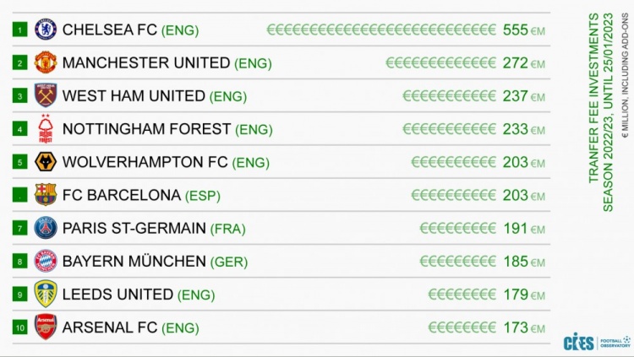Click the Bayern München crest
634x357 pixels.
46,261
